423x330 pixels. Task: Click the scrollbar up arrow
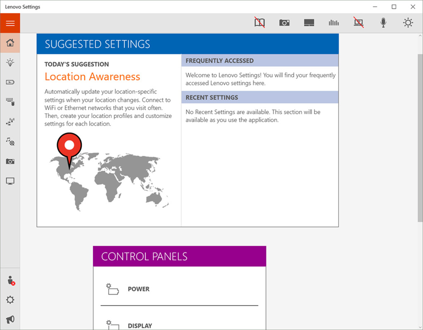coord(420,35)
